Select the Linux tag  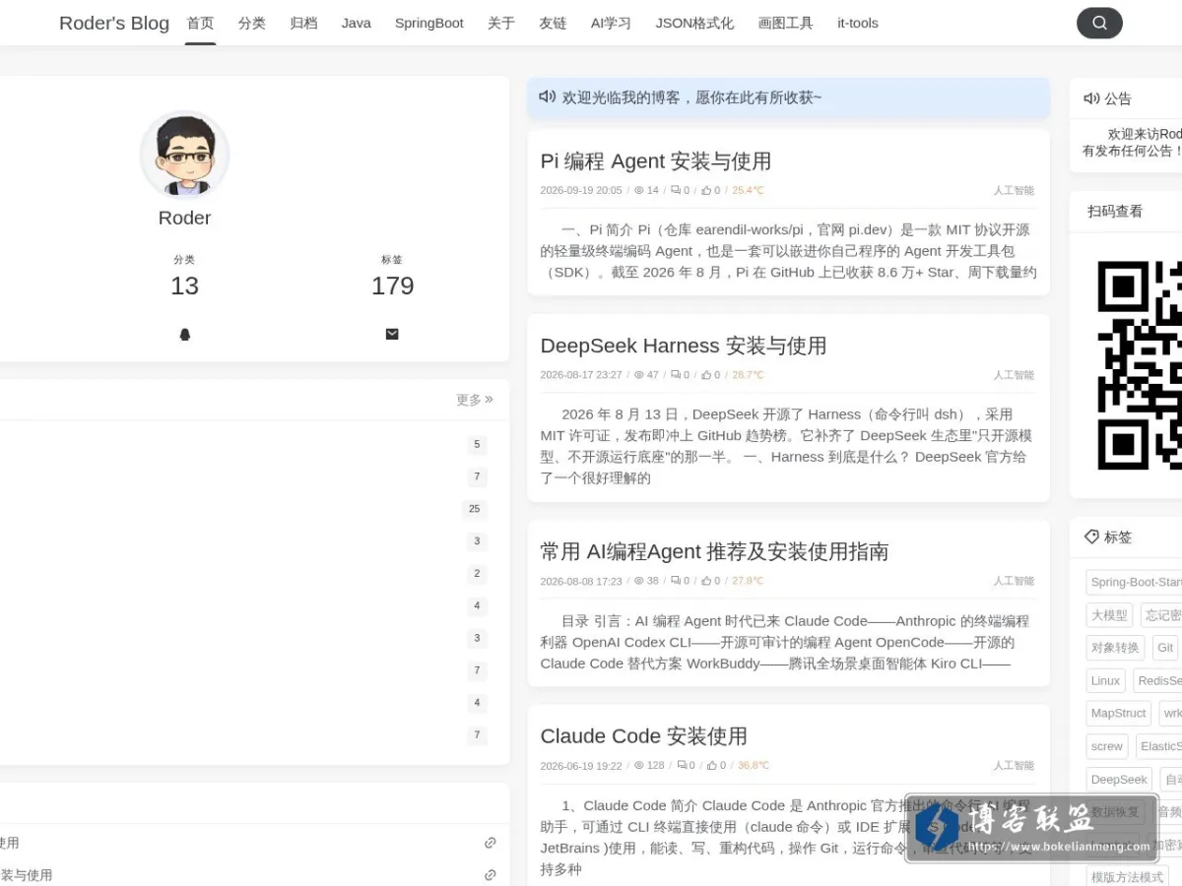click(x=1105, y=680)
